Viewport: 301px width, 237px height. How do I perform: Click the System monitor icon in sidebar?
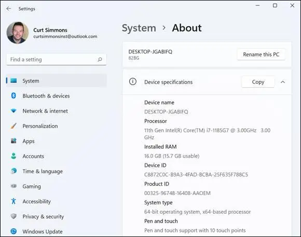point(13,80)
